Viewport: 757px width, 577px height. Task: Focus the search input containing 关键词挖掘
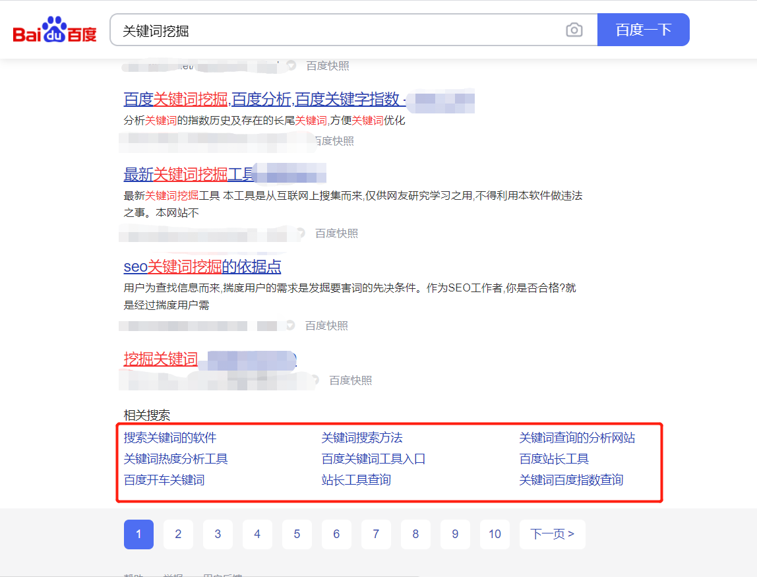(338, 30)
